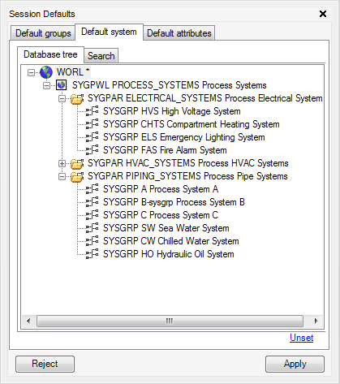Collapse the SYGPAR ELECTRCAL_SYSTEMS node

pos(62,98)
